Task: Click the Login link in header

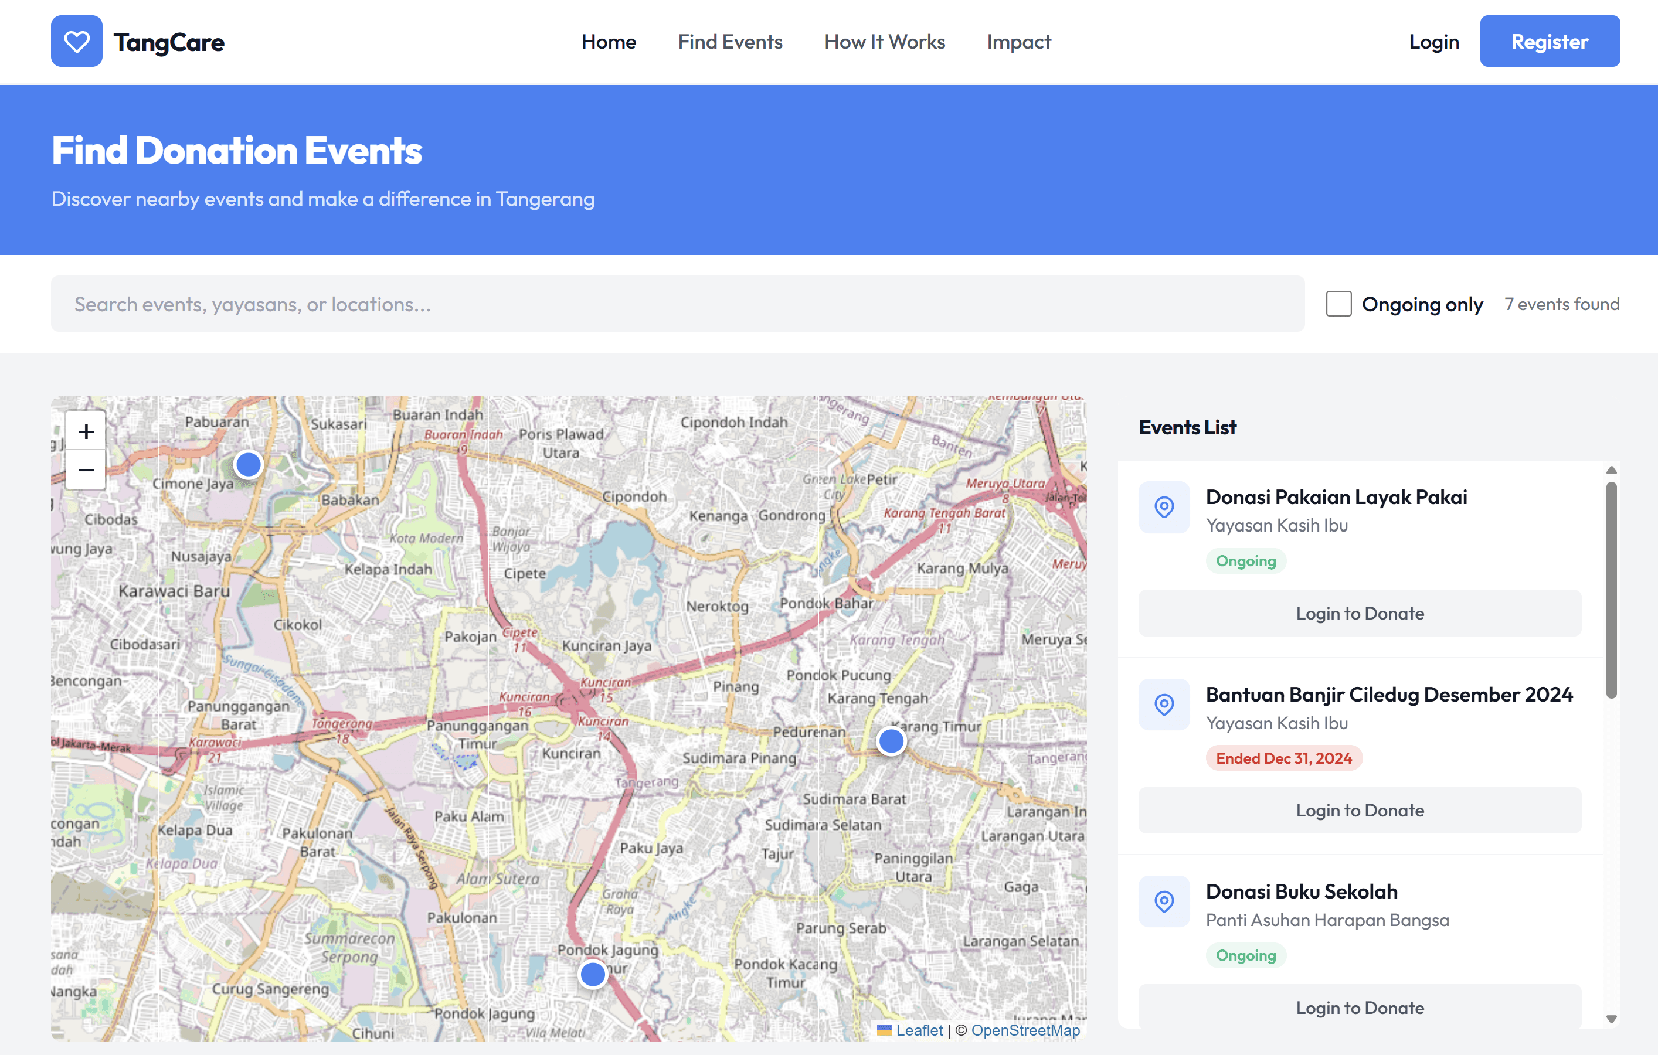Action: [x=1433, y=42]
